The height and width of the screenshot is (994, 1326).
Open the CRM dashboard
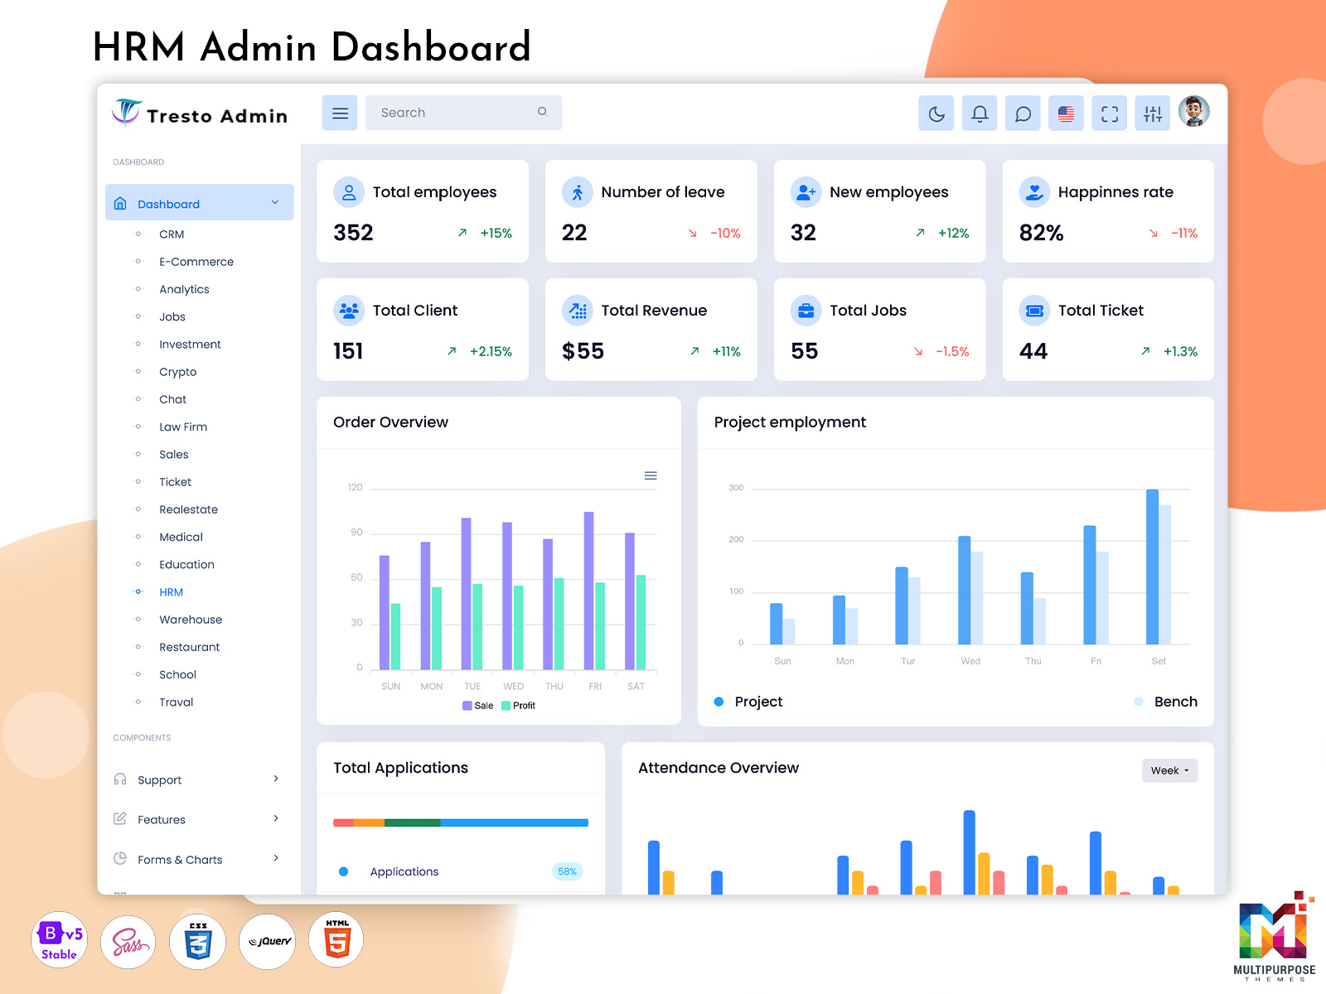172,234
